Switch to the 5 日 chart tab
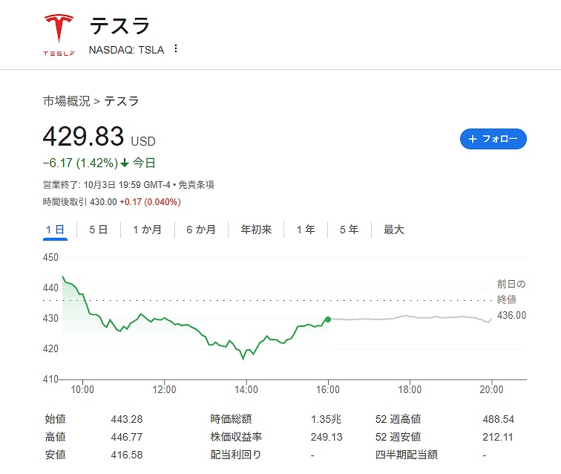Screen dimensions: 561x474 pyautogui.click(x=98, y=230)
